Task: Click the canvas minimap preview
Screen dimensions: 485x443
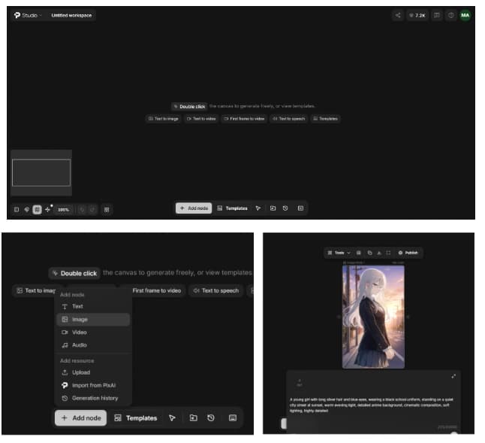Action: click(x=41, y=172)
